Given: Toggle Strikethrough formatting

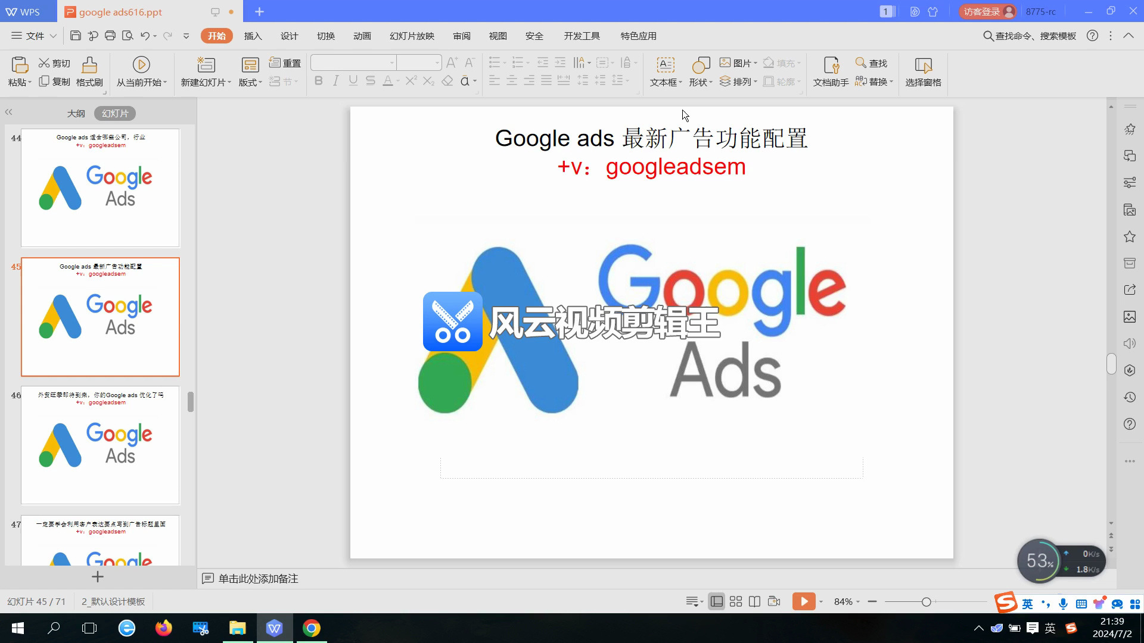Looking at the screenshot, I should [371, 81].
